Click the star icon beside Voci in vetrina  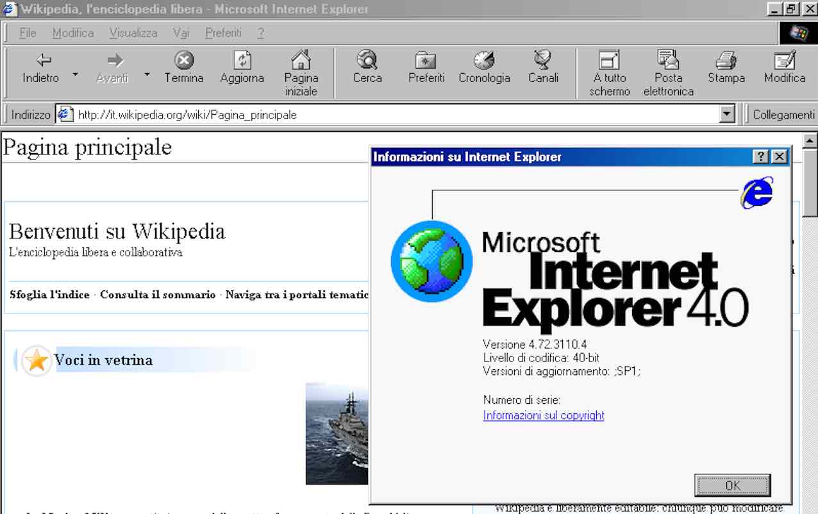tap(37, 360)
